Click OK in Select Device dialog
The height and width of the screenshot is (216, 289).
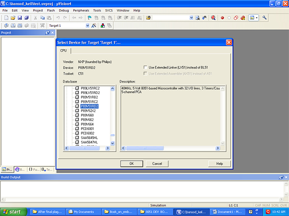(x=131, y=164)
